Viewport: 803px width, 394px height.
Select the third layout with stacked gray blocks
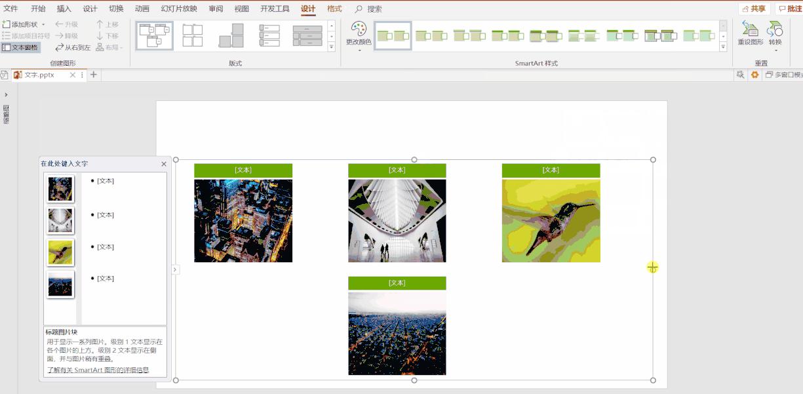pyautogui.click(x=231, y=35)
